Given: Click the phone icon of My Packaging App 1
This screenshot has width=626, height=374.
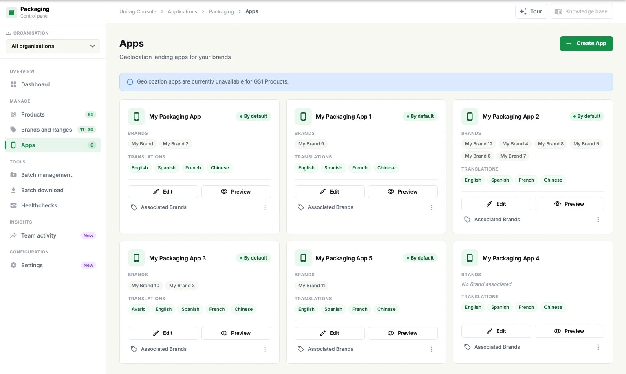Looking at the screenshot, I should (x=303, y=117).
